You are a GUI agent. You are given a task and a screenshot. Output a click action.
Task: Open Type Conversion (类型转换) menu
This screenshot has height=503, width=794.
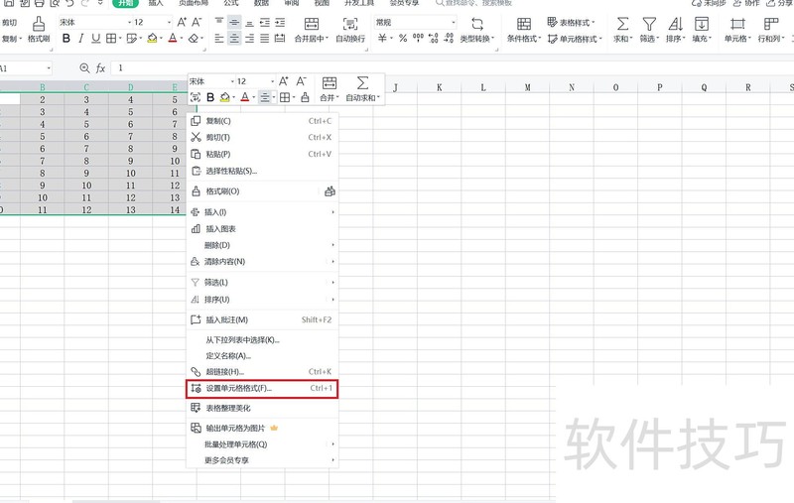tap(477, 30)
